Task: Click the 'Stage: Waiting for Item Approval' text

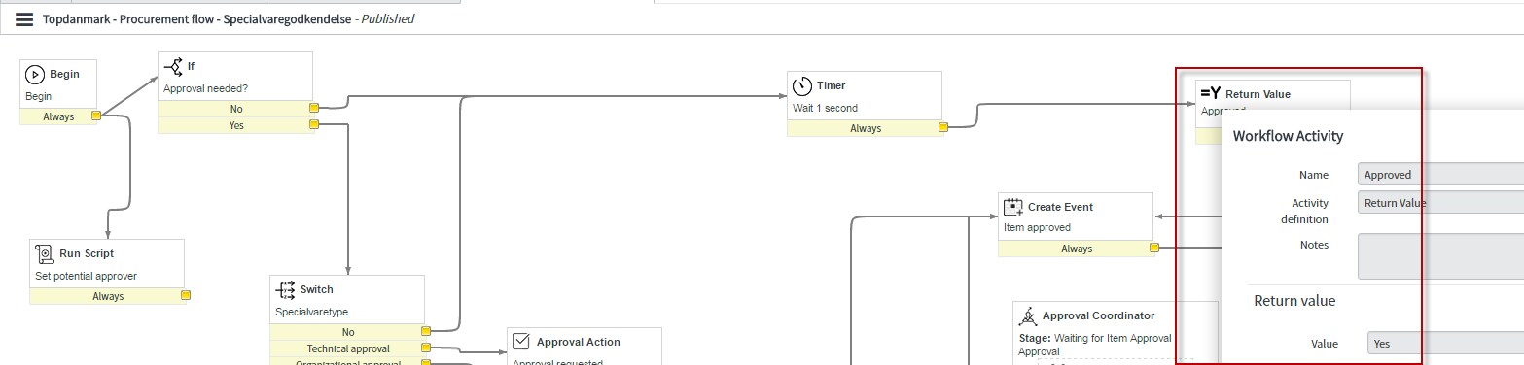Action: pos(1094,338)
